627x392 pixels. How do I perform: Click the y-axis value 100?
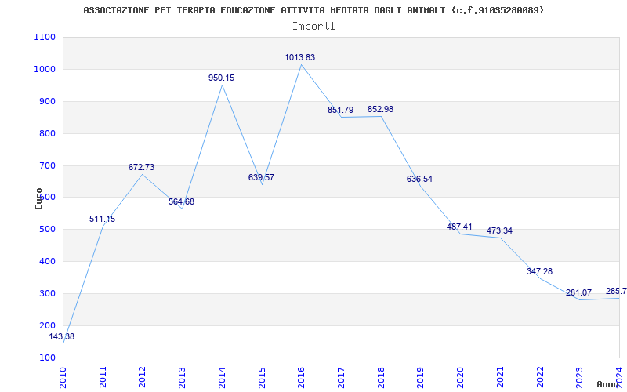[x=47, y=358]
